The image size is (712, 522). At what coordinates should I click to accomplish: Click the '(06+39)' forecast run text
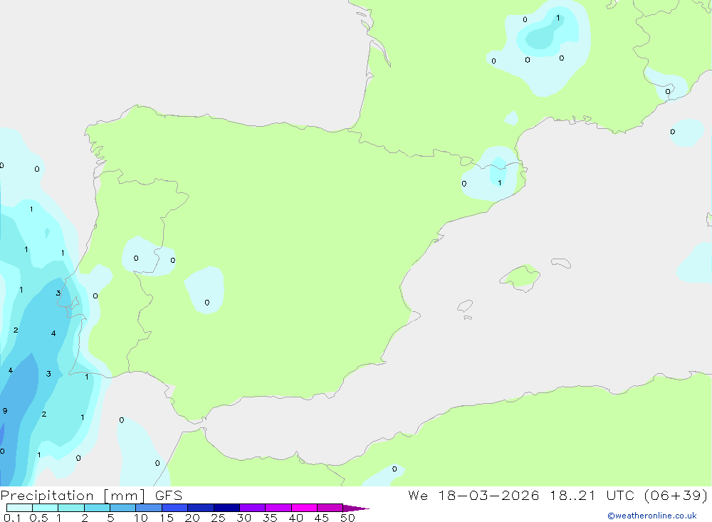(x=676, y=495)
